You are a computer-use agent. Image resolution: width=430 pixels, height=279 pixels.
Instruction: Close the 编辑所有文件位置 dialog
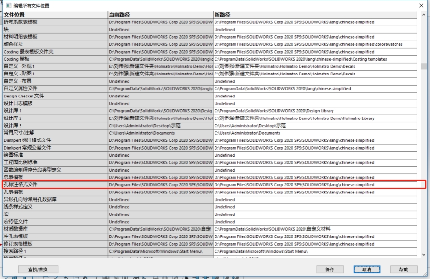[x=421, y=5]
